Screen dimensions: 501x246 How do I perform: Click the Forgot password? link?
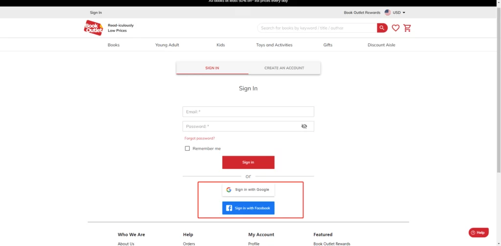click(x=200, y=138)
